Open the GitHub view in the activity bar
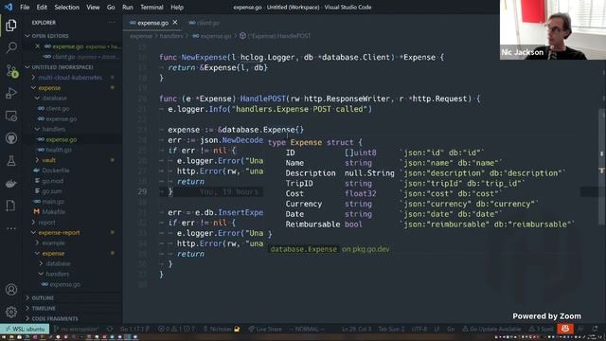 [11, 138]
